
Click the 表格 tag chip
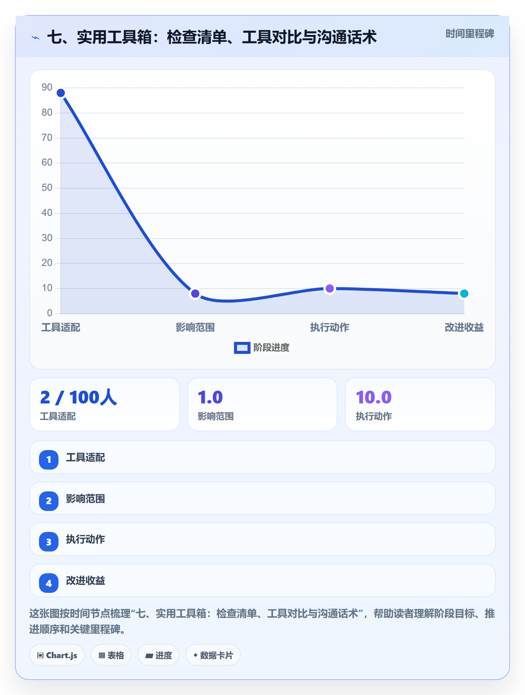tap(111, 655)
